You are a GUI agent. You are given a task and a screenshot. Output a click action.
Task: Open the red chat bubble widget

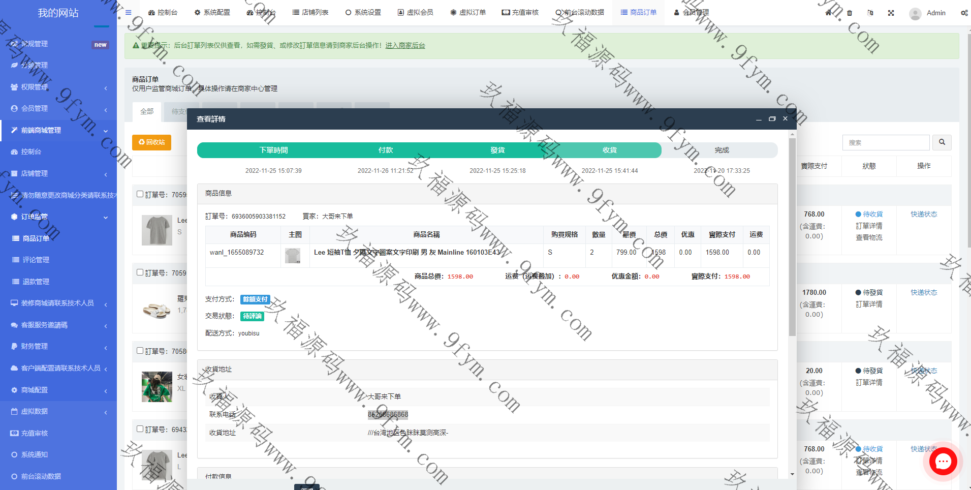943,462
